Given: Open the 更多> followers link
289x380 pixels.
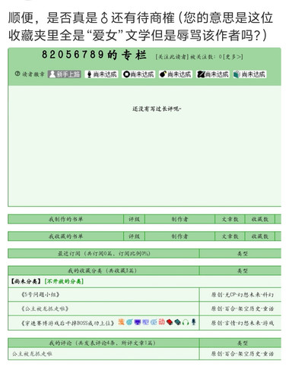Looking at the screenshot, I should click(x=233, y=57).
